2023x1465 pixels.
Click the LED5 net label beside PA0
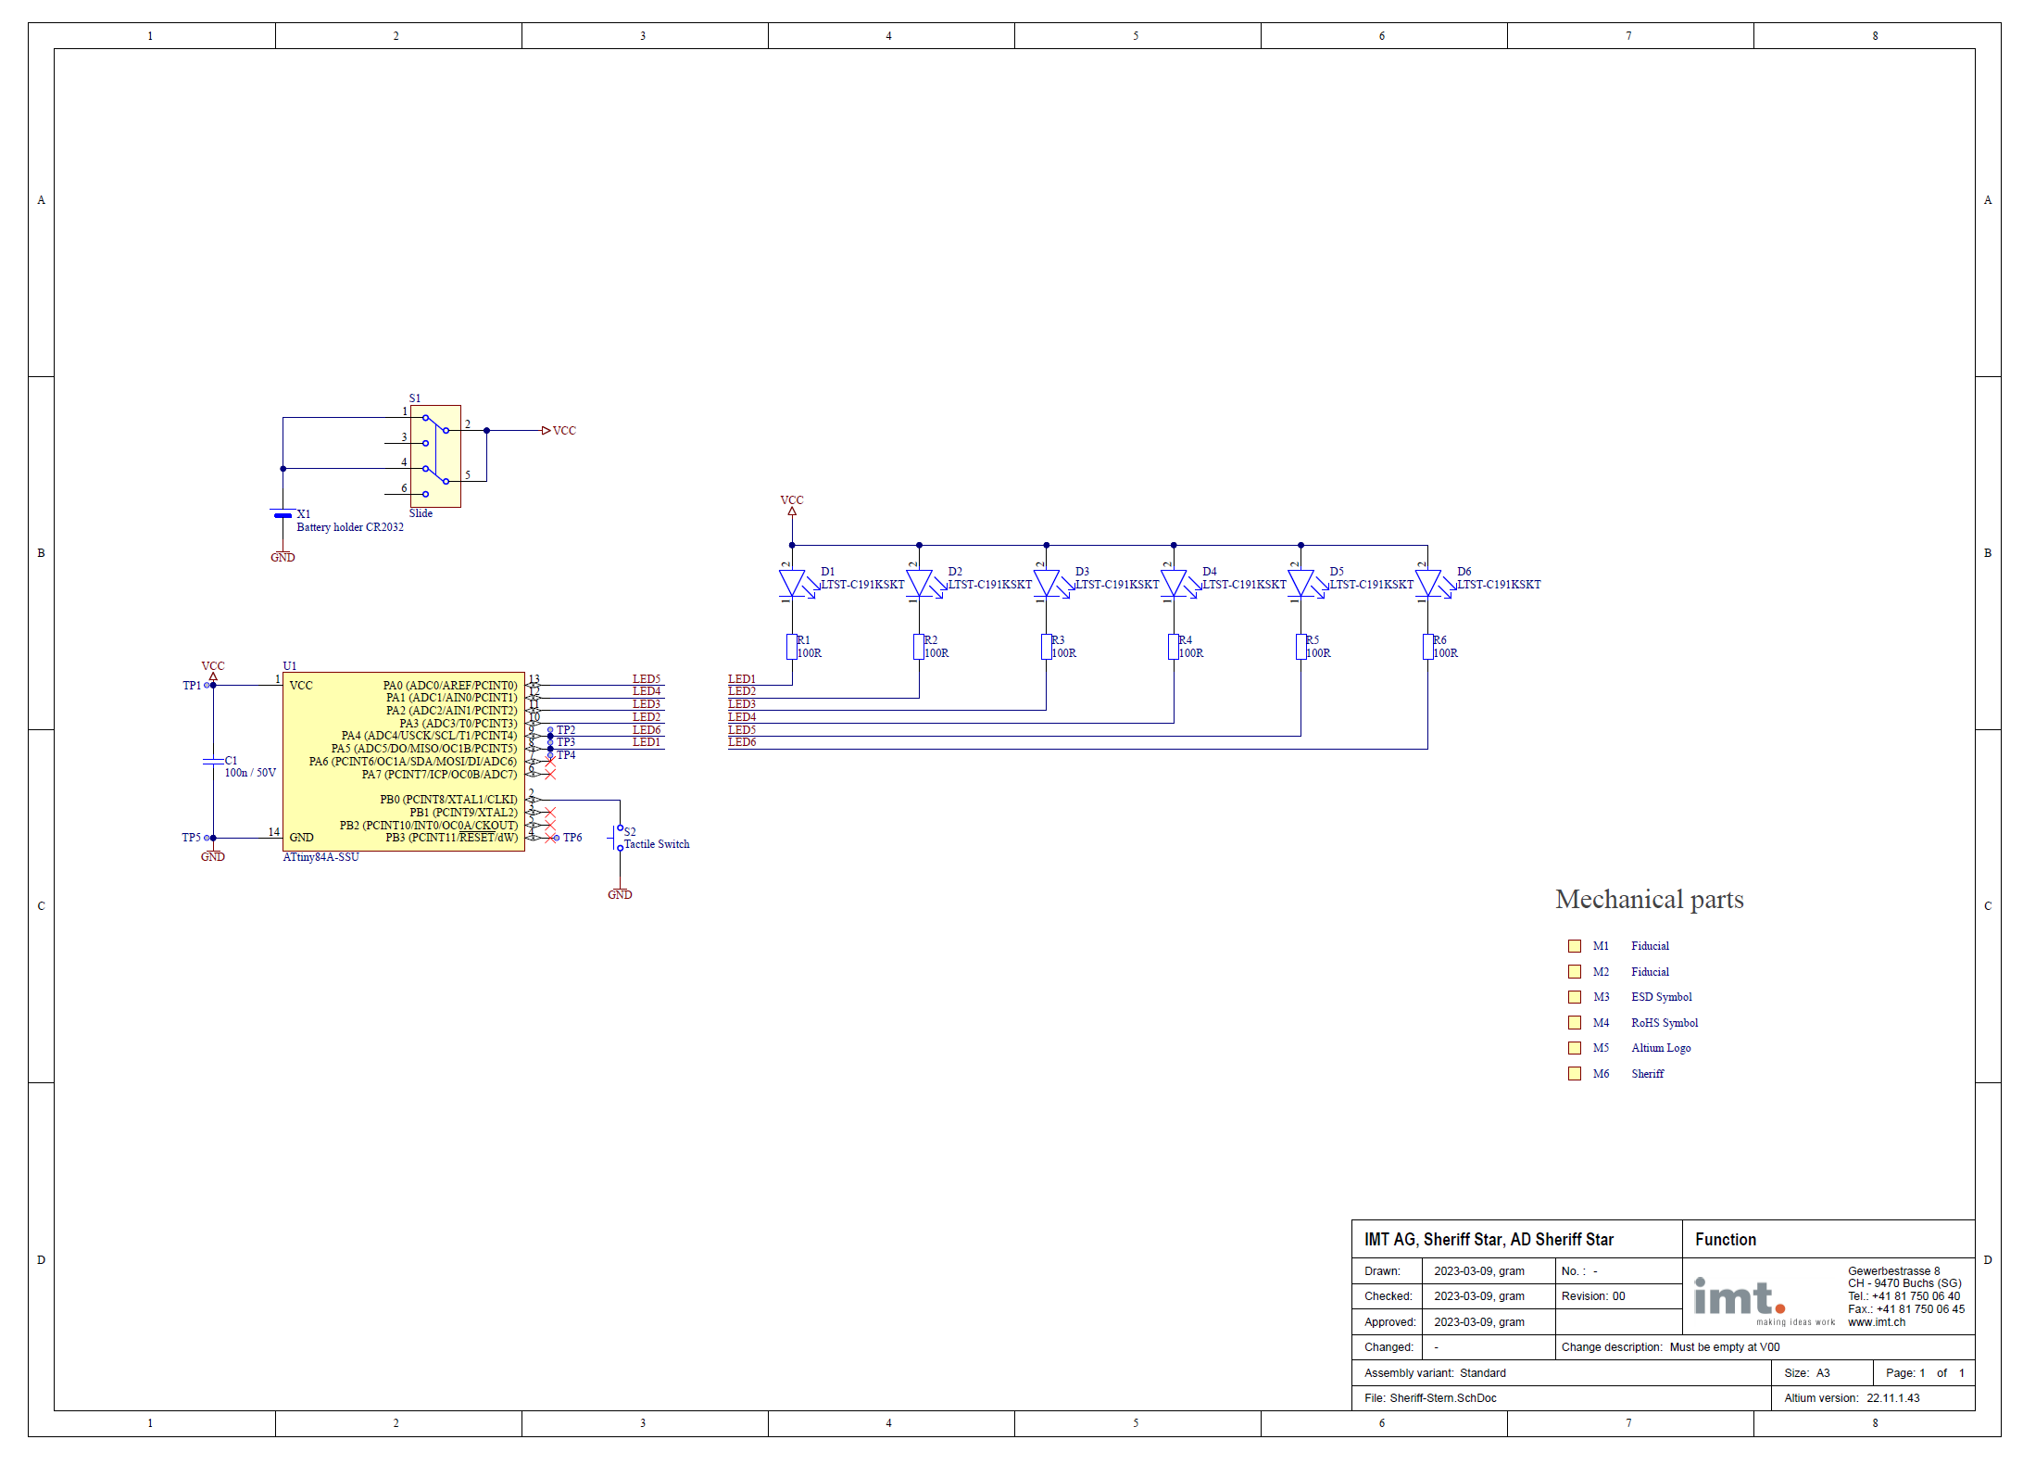[647, 679]
